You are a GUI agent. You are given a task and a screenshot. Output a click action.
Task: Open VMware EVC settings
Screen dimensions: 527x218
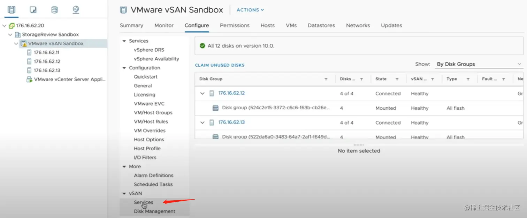pyautogui.click(x=149, y=104)
